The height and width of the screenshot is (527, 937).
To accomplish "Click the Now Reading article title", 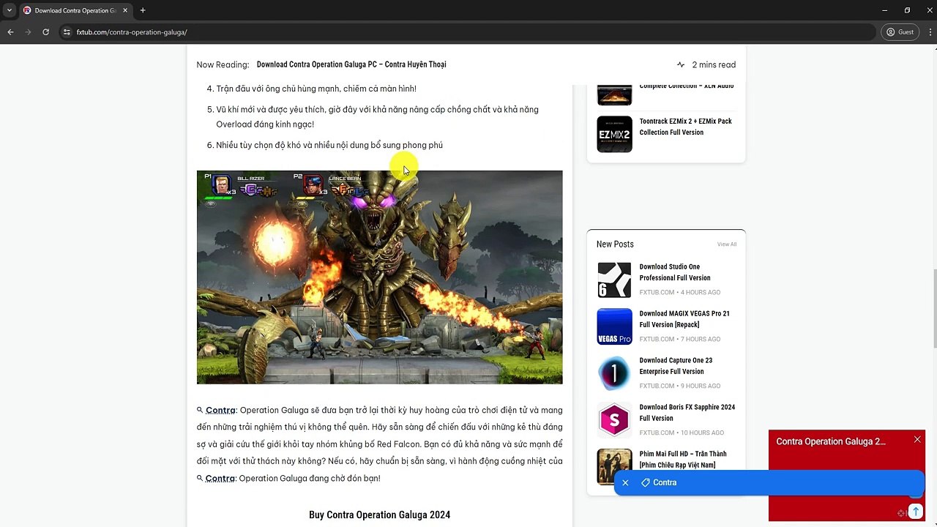I will click(351, 64).
